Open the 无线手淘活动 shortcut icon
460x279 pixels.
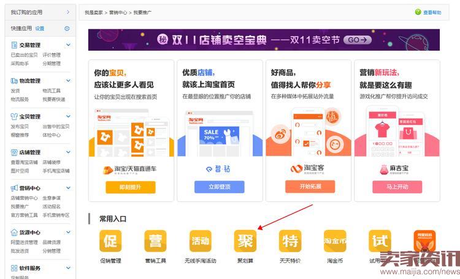point(201,241)
